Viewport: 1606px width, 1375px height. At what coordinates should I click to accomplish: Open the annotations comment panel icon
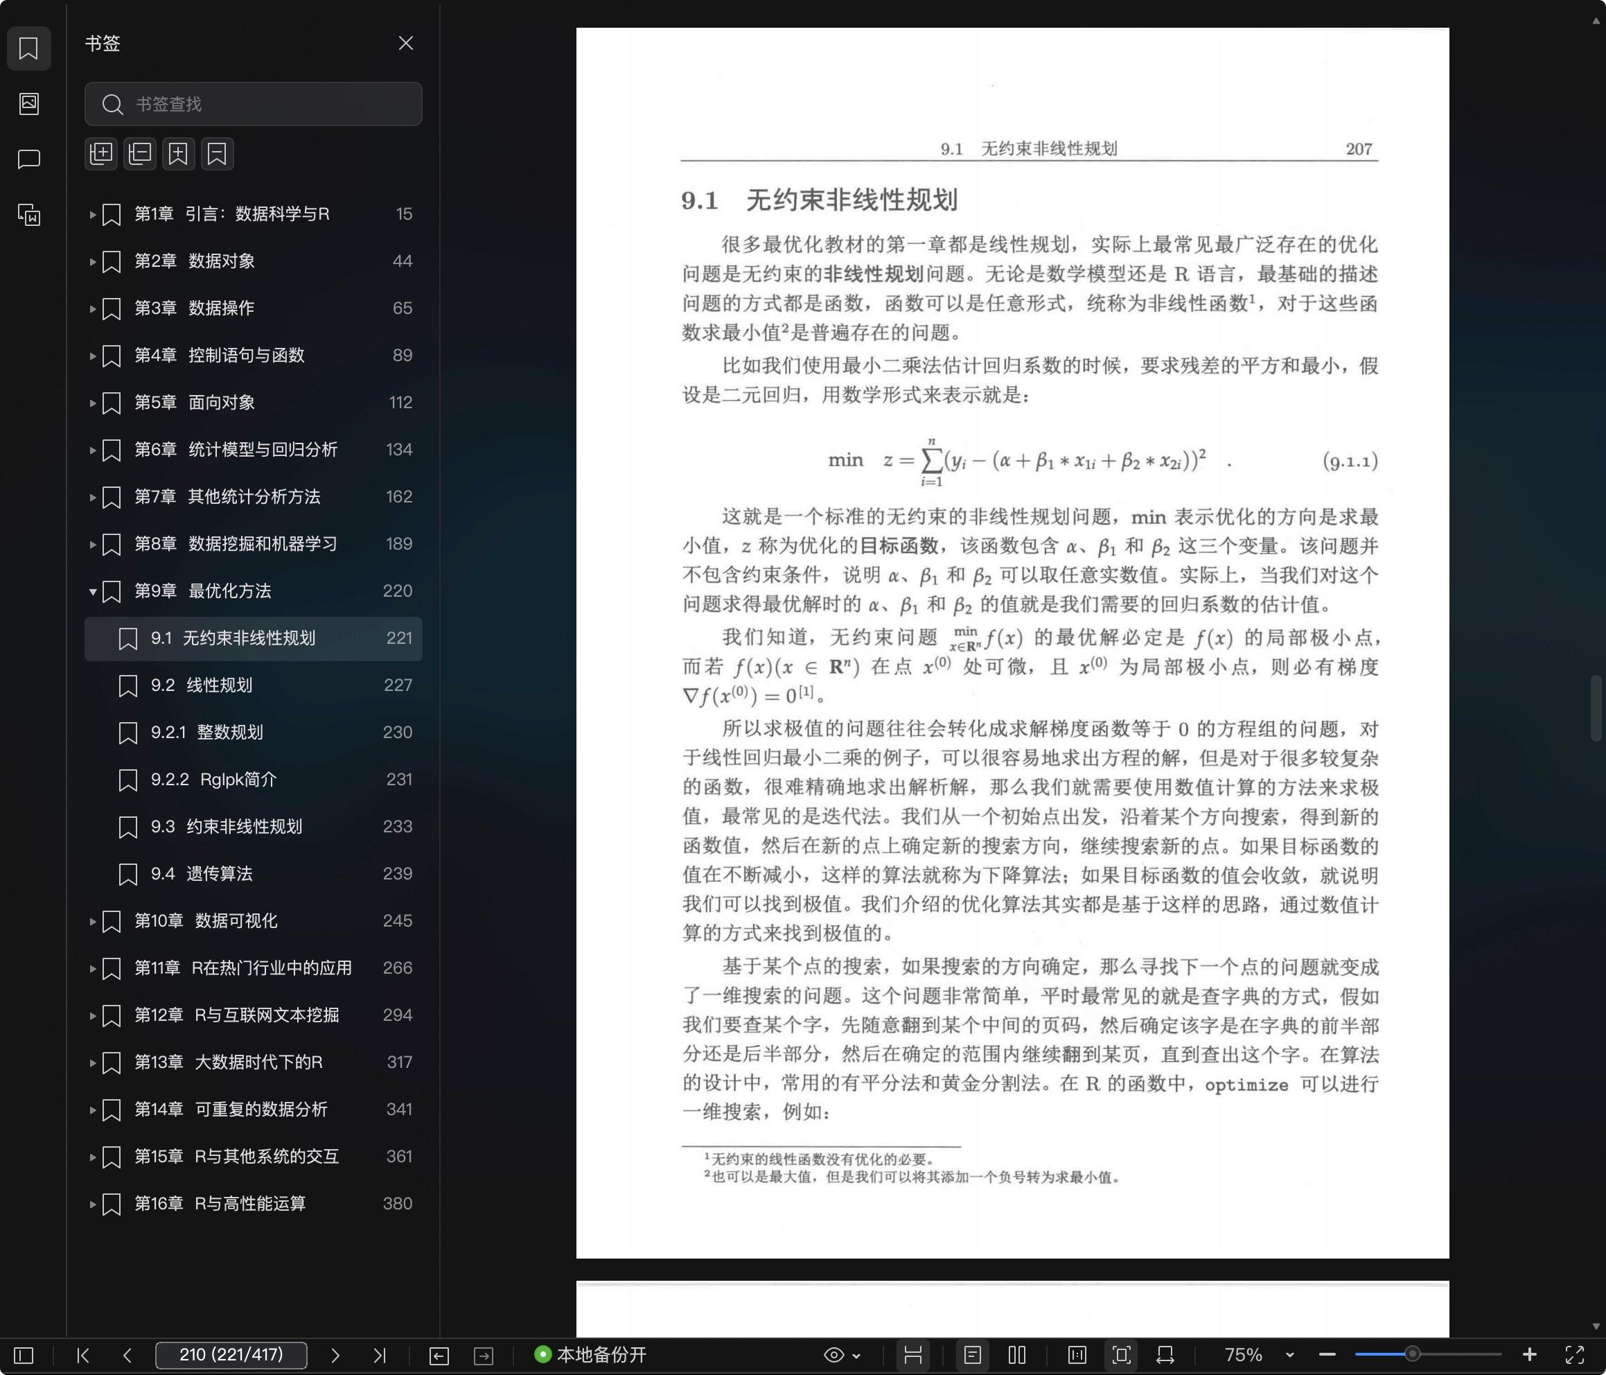(x=28, y=159)
